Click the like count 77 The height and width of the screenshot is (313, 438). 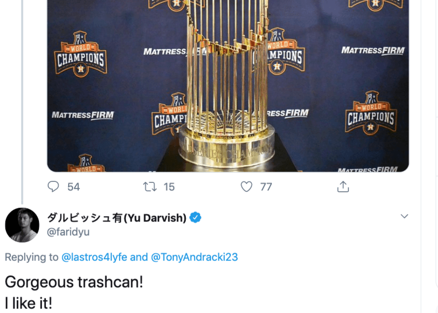pyautogui.click(x=266, y=187)
